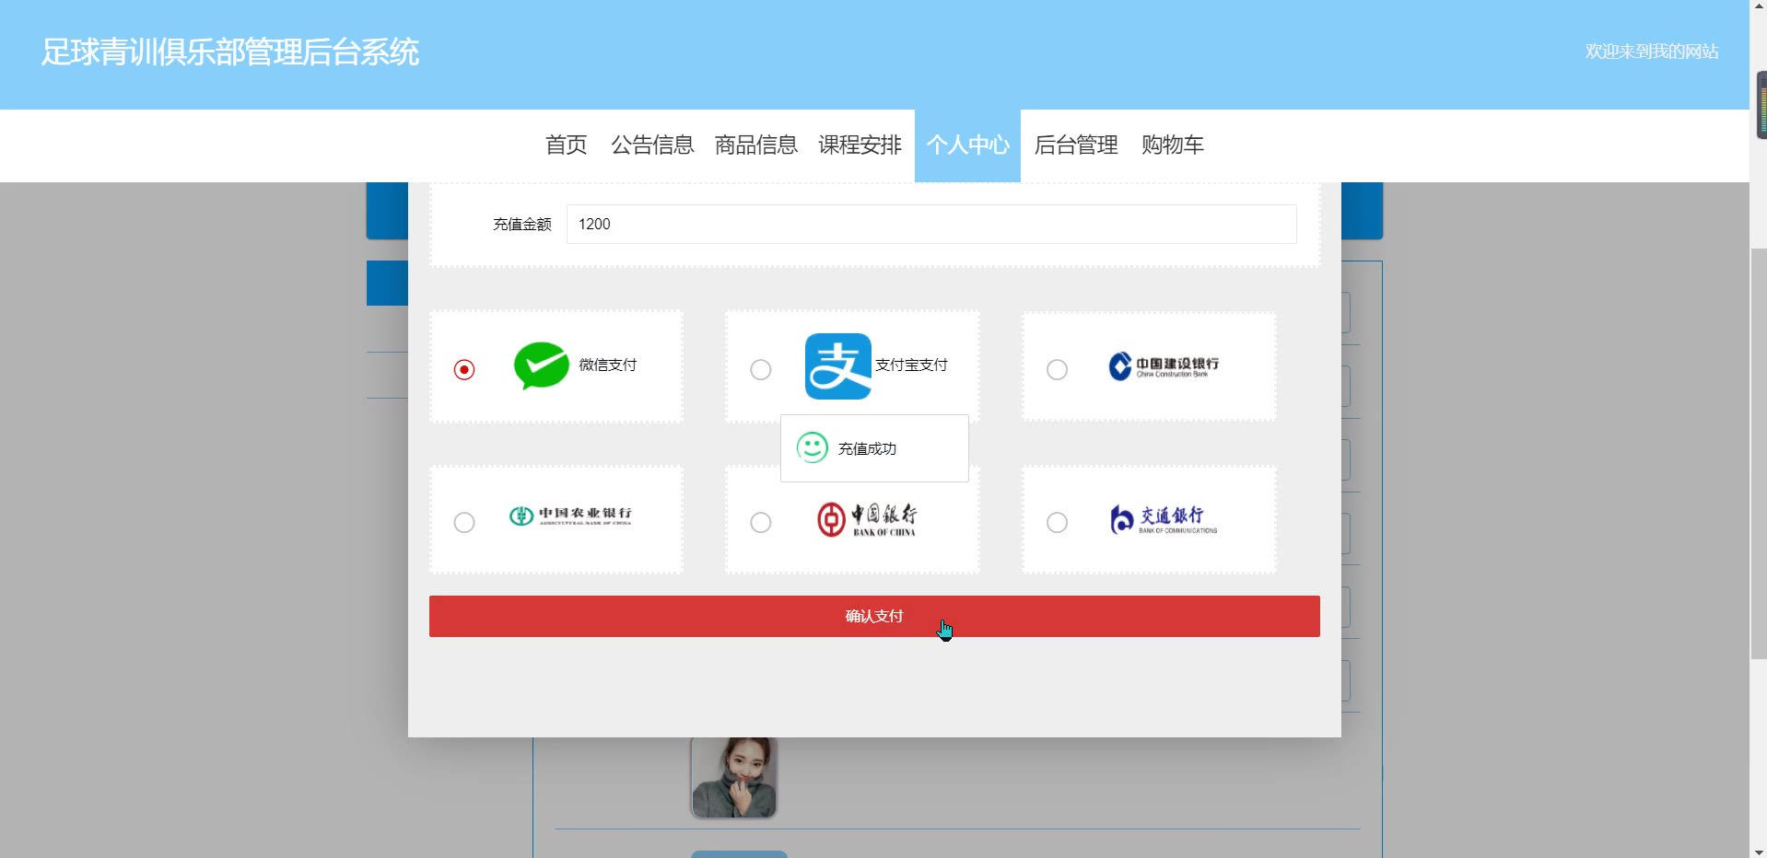Image resolution: width=1767 pixels, height=858 pixels.
Task: Select the Bank of China radio button
Action: [x=761, y=522]
